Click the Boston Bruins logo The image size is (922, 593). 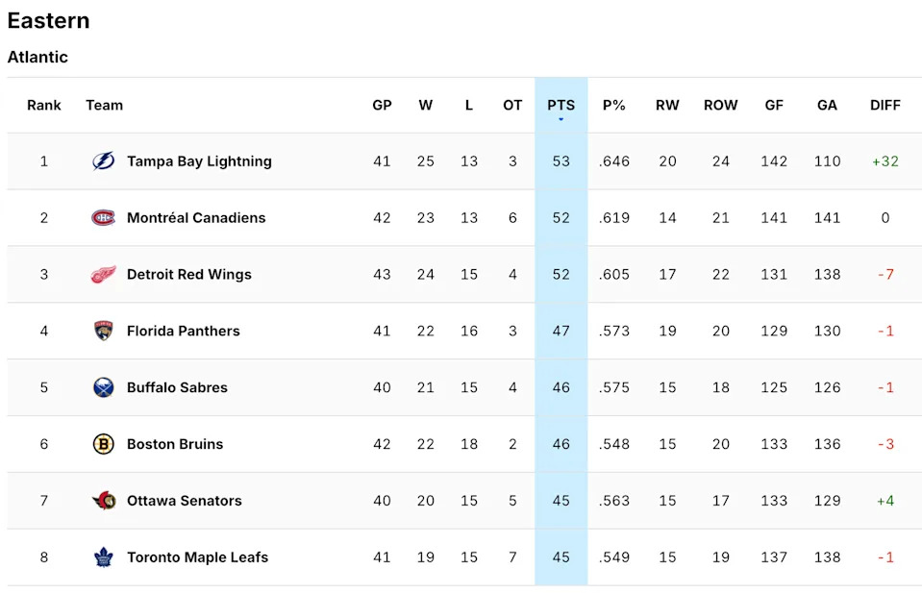tap(103, 444)
